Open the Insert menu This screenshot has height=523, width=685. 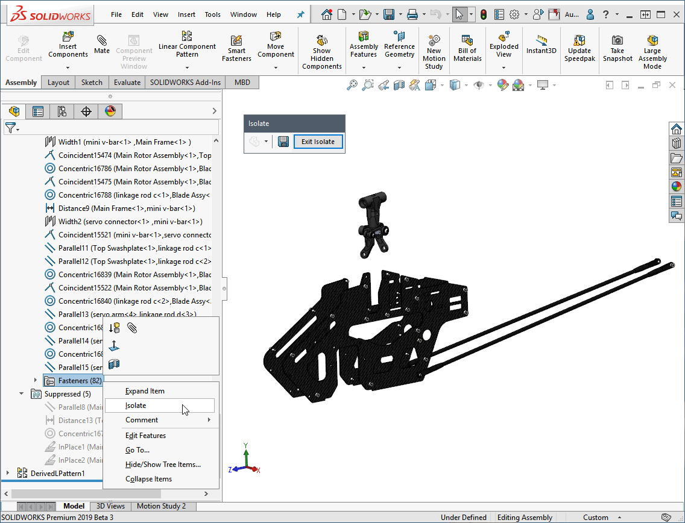click(186, 14)
